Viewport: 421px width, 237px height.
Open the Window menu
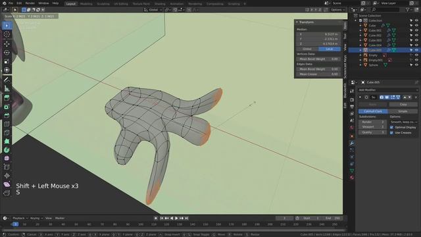43,3
